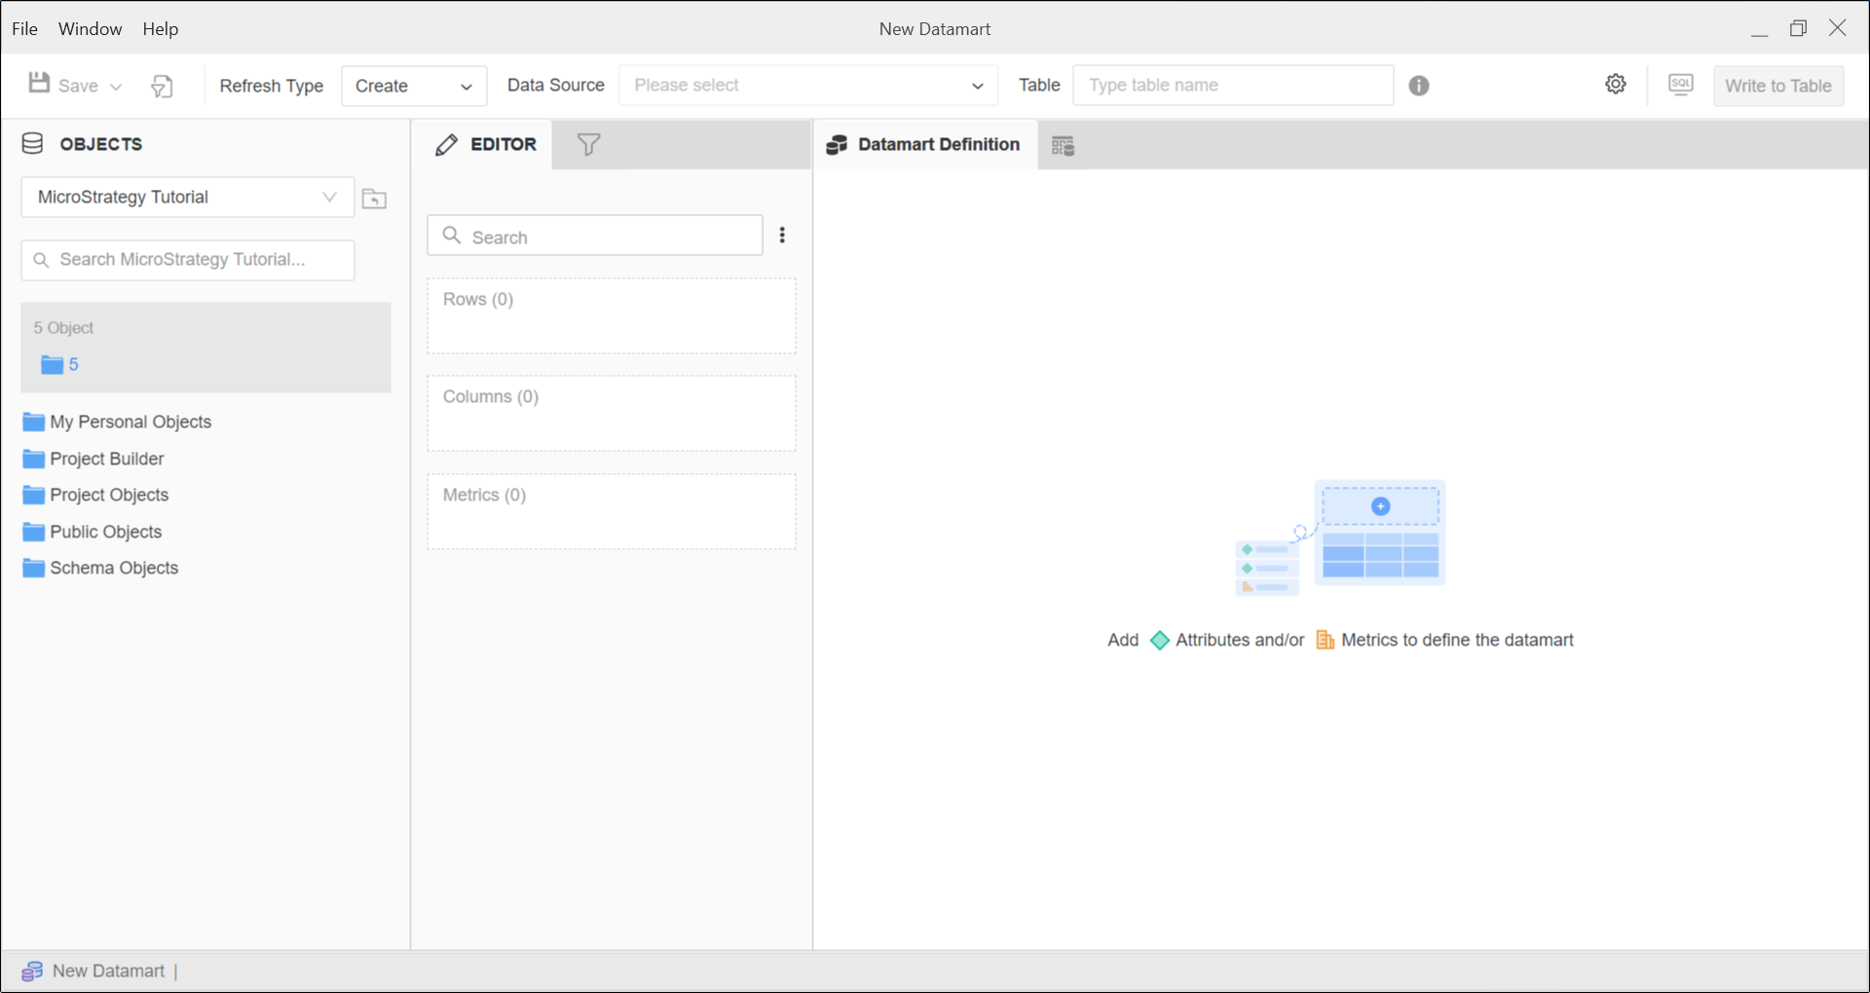Click the Save floppy disk icon
1870x993 pixels.
pyautogui.click(x=39, y=84)
